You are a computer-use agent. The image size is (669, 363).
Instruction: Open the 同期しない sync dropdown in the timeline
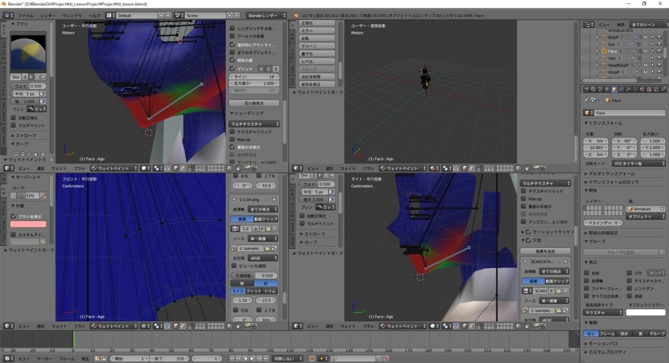tap(288, 358)
